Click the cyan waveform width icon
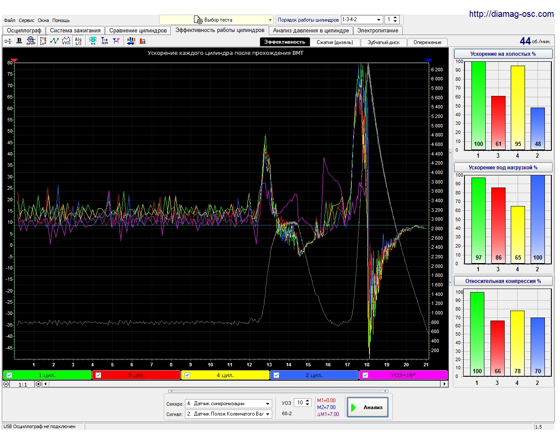Viewport: 560px width, 432px height. point(92,41)
